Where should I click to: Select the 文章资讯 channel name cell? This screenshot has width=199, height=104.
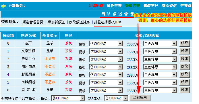click(28, 51)
